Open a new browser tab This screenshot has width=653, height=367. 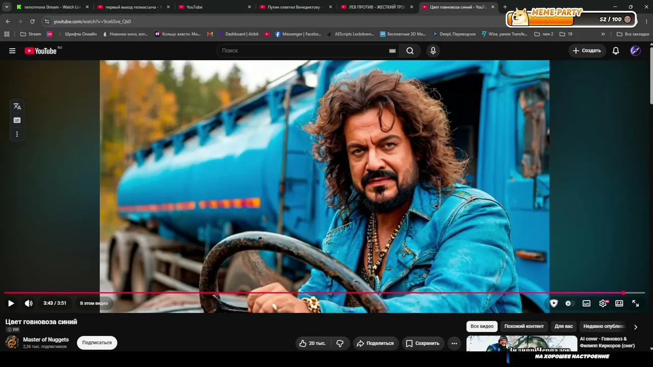tap(505, 7)
